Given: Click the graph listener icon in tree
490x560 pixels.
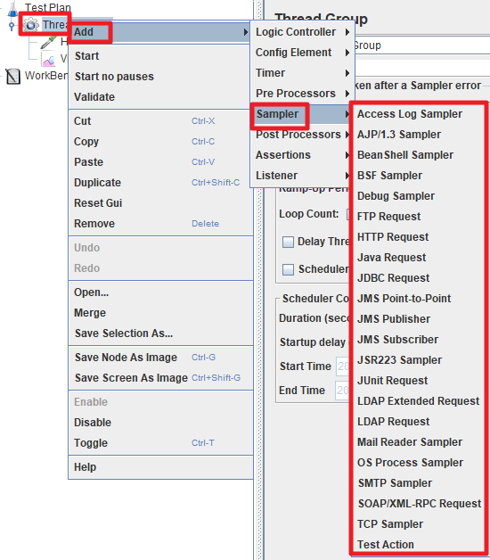Looking at the screenshot, I should tap(48, 59).
